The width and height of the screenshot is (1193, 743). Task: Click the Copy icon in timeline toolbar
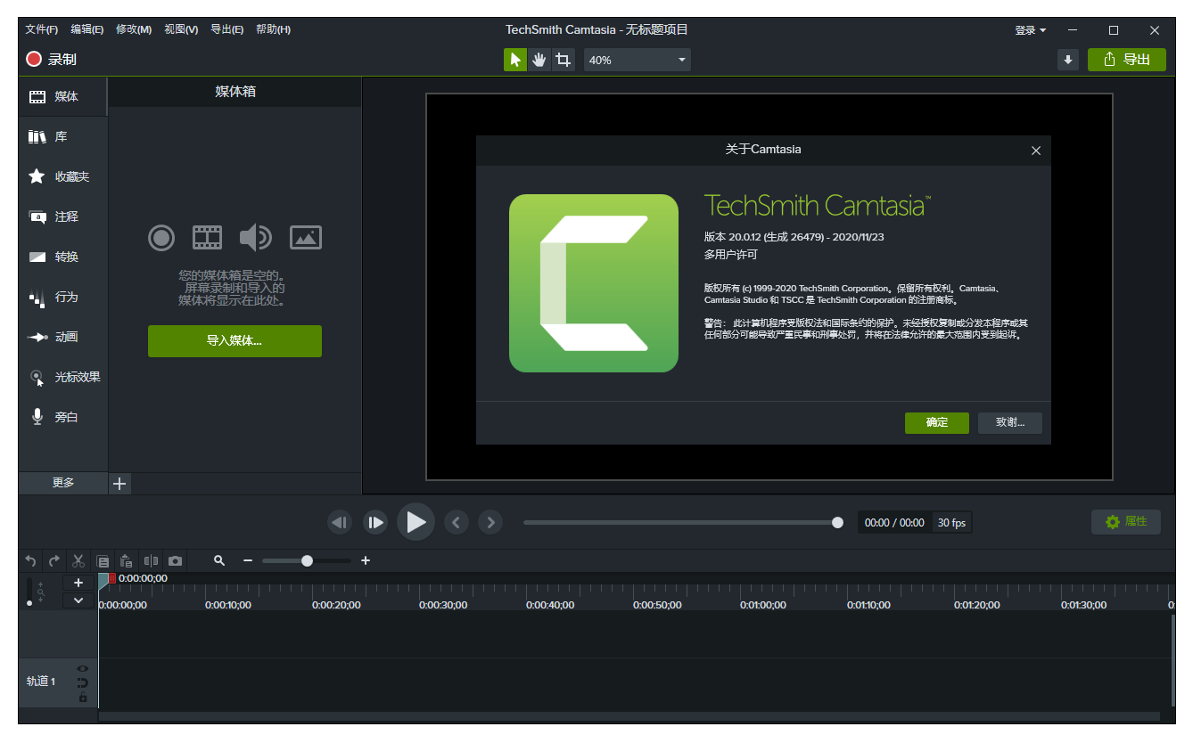[x=103, y=561]
